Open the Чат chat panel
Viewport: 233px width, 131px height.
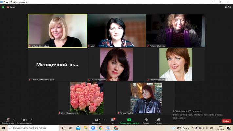click(112, 121)
